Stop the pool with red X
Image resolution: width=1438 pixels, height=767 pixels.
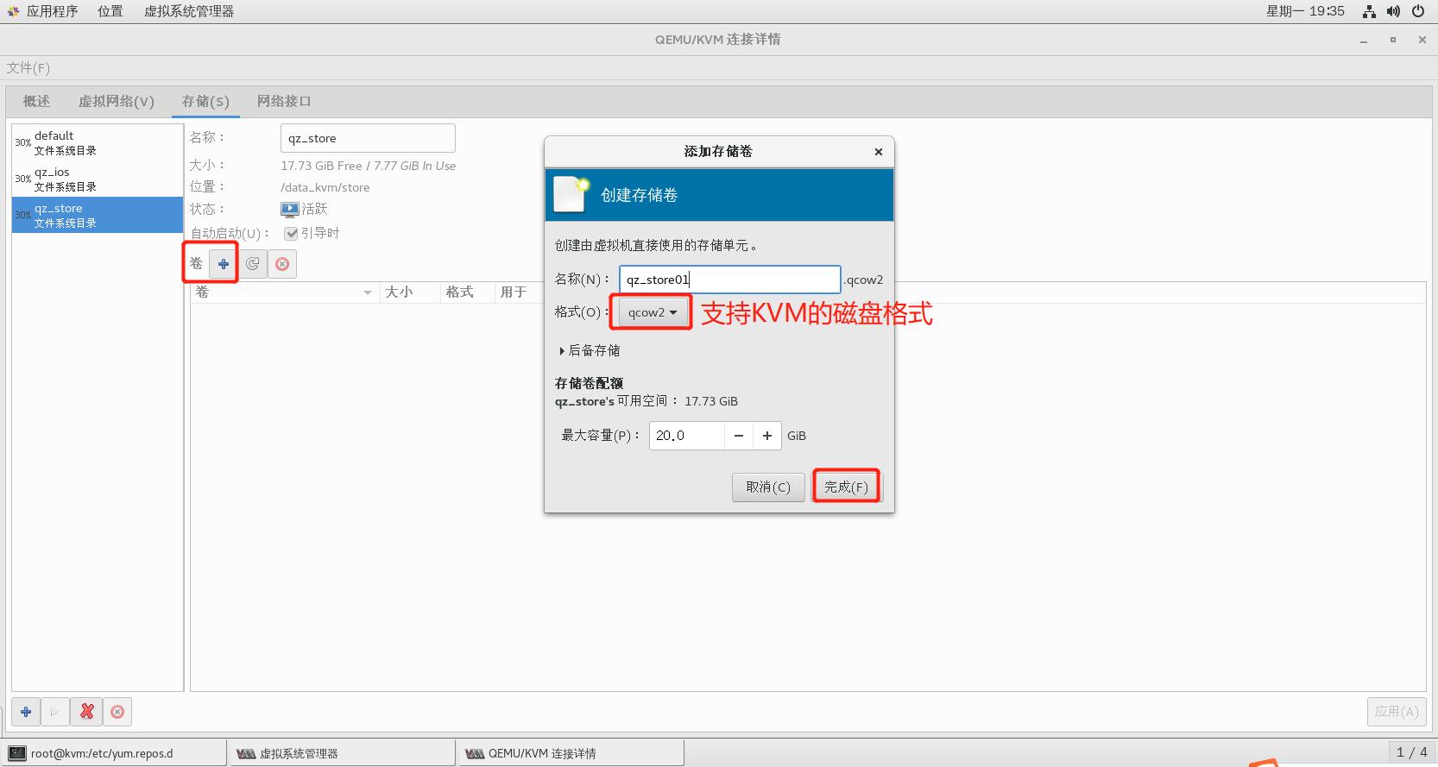pos(87,712)
